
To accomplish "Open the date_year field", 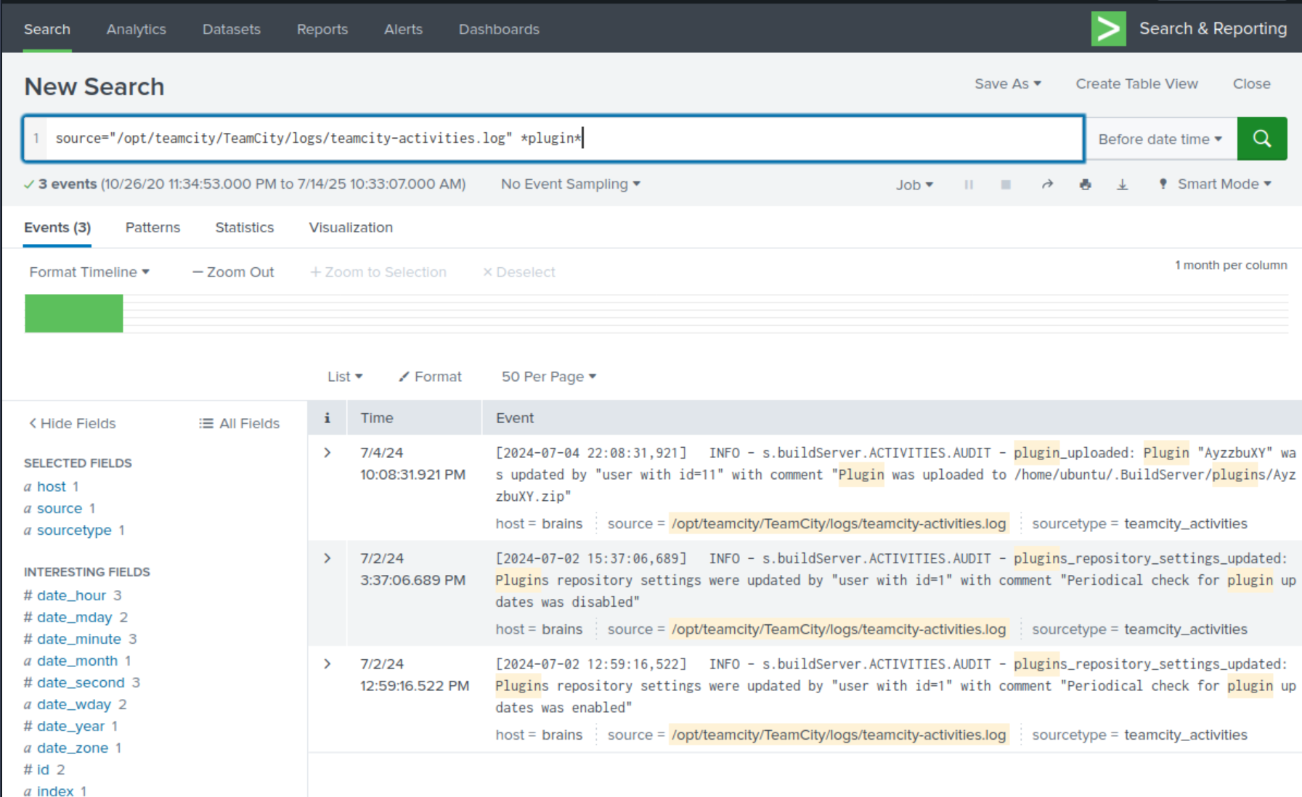I will point(70,727).
